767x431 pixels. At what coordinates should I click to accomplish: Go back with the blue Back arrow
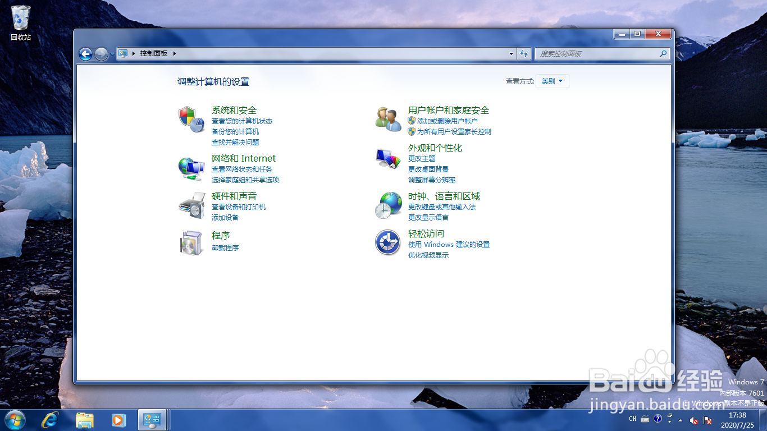click(x=85, y=54)
